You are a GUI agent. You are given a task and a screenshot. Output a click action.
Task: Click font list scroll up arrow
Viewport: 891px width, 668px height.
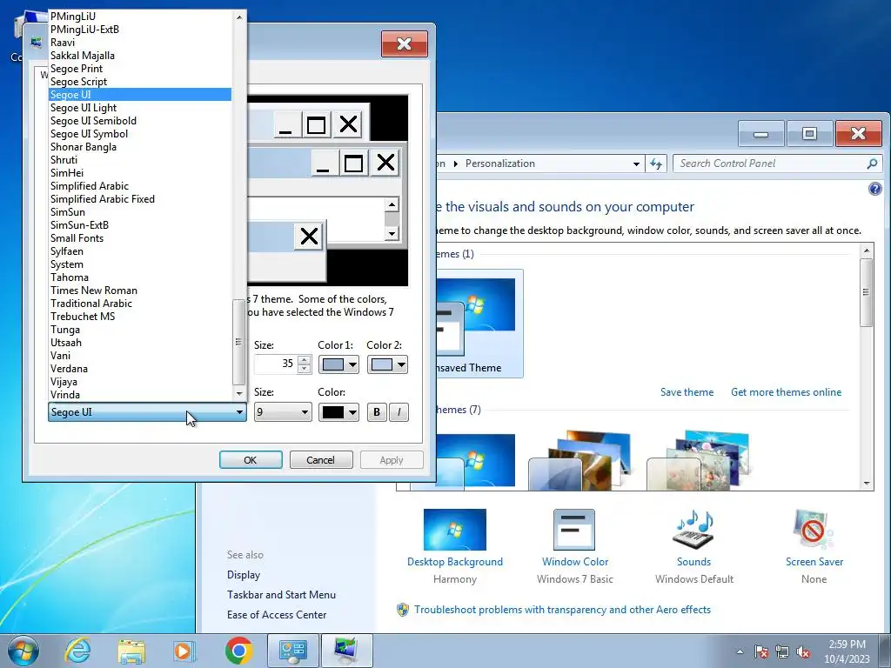239,17
